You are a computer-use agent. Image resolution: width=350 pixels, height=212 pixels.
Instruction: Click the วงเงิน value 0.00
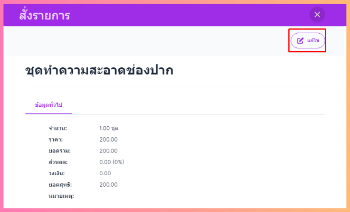105,173
